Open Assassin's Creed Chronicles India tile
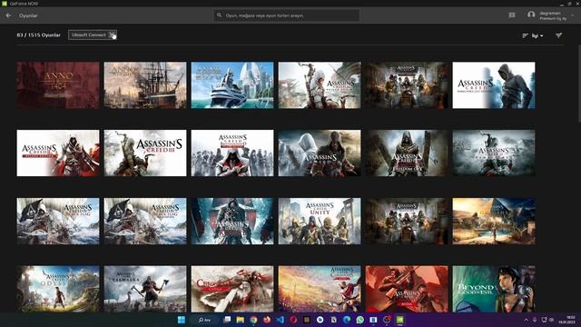The image size is (581, 327). click(x=320, y=289)
